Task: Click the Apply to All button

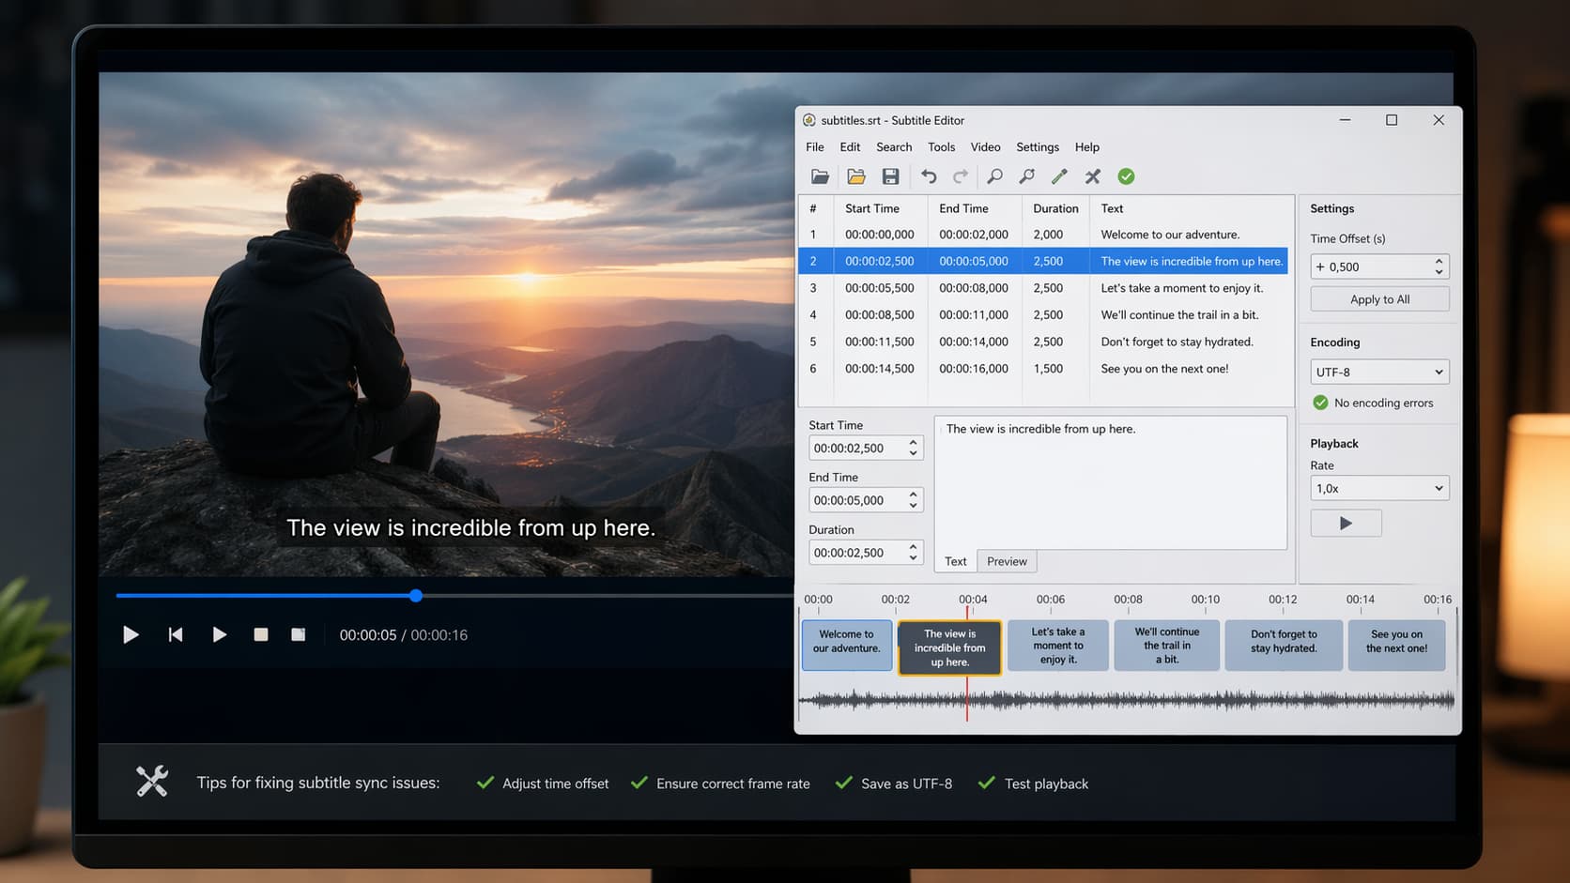Action: pos(1379,299)
